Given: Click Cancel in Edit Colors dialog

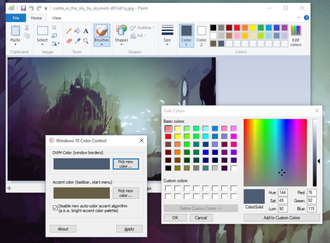Looking at the screenshot, I should pos(201,217).
